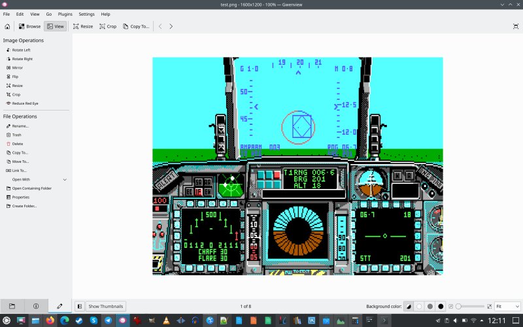Click Reduce Red Eye operation
Image resolution: width=523 pixels, height=327 pixels.
click(x=26, y=103)
